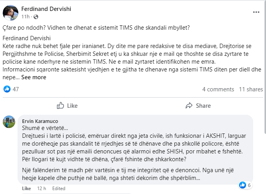Open the 11h post timestamp
The height and width of the screenshot is (194, 266).
point(25,17)
